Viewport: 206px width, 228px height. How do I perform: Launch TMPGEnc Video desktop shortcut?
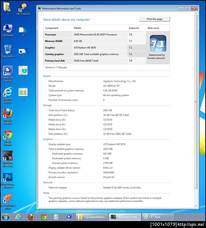[8, 159]
